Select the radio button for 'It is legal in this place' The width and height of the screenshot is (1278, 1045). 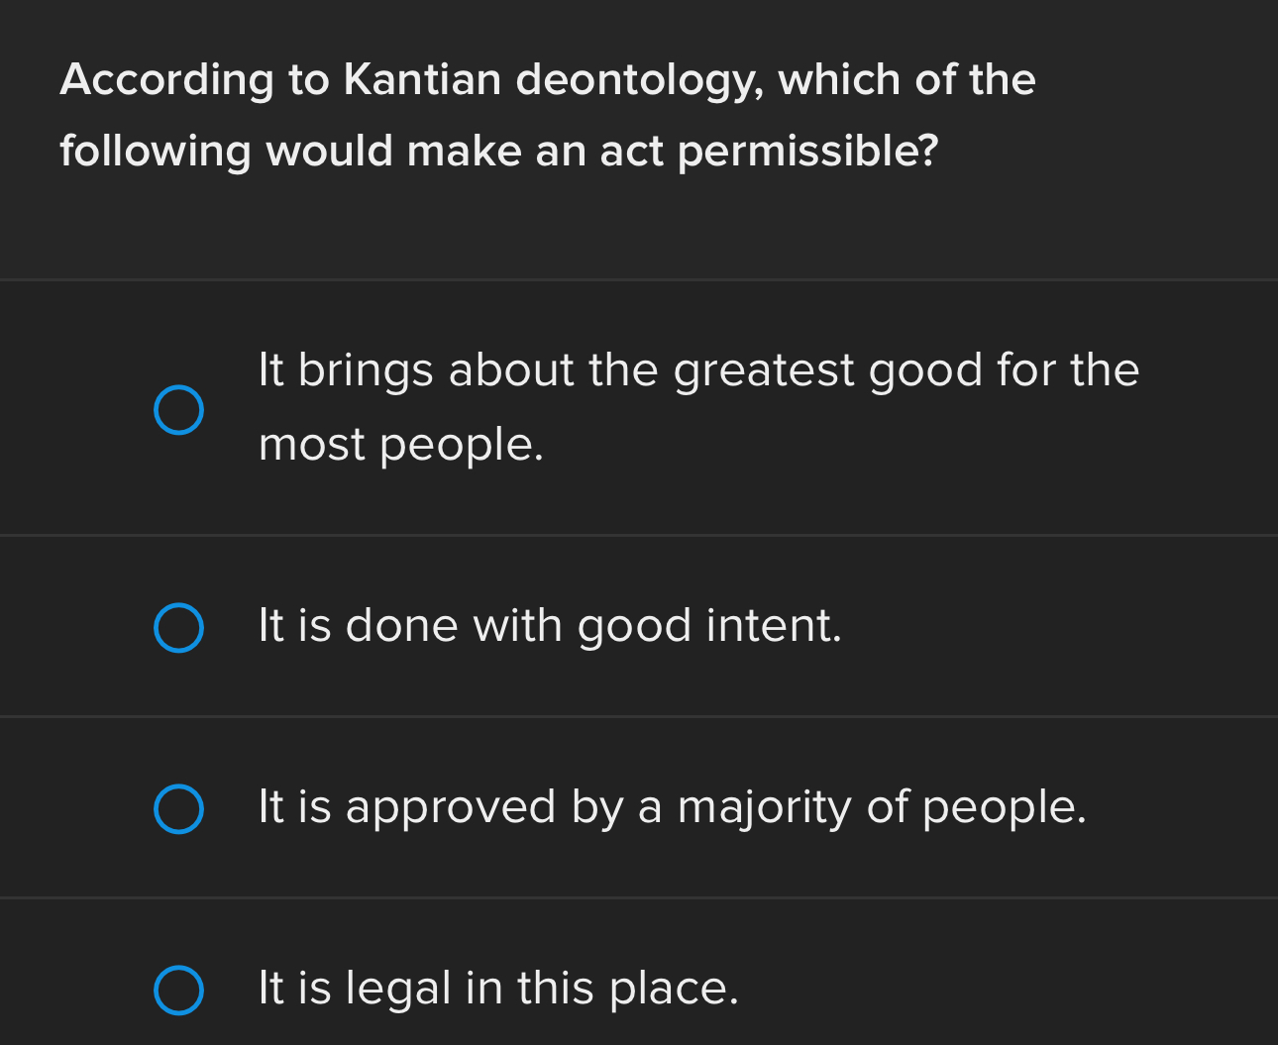coord(179,990)
